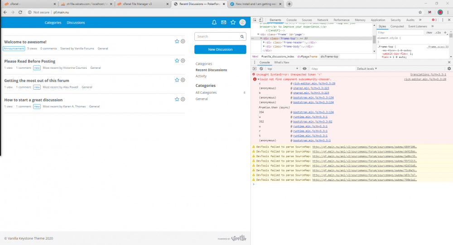The image size is (453, 245).
Task: Create a live expression with the eye icon
Action: click(x=304, y=69)
